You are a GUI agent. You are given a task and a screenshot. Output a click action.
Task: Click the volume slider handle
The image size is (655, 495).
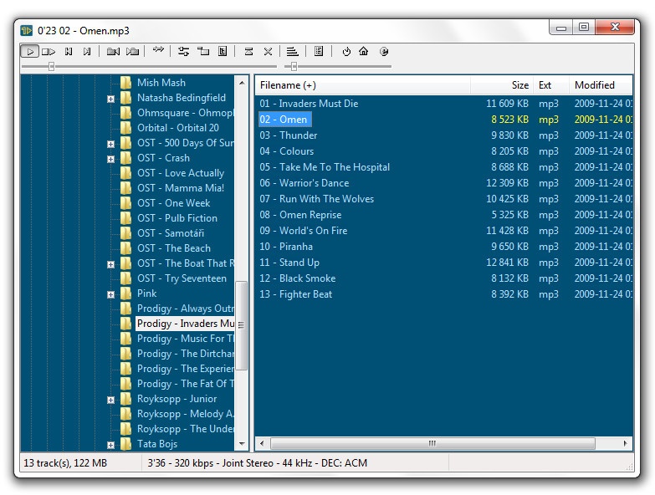pos(294,66)
